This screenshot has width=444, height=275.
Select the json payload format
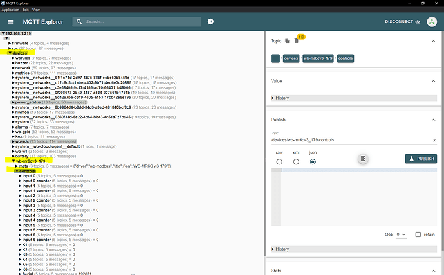[313, 162]
